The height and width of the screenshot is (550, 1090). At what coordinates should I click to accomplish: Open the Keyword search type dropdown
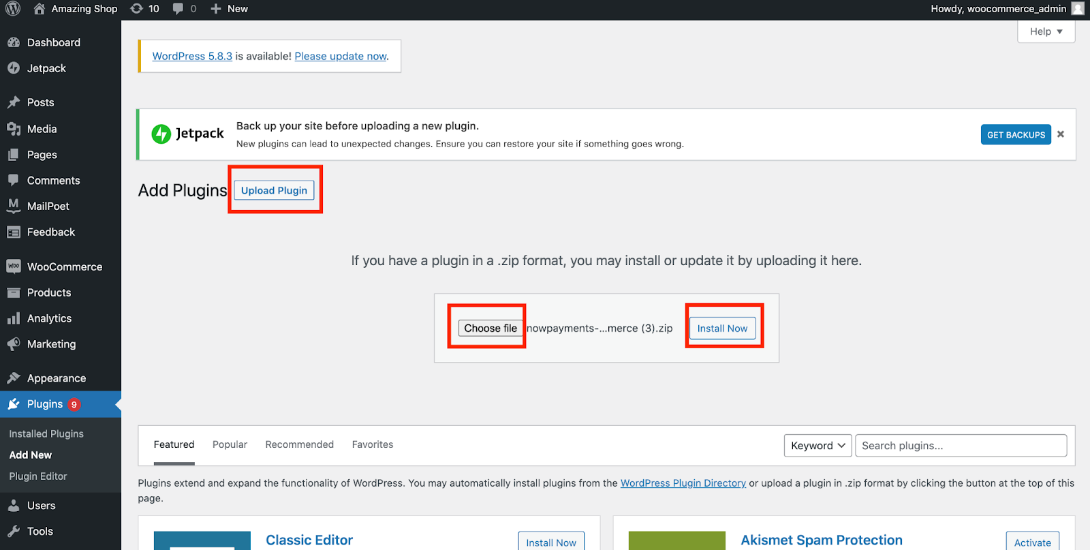coord(818,446)
